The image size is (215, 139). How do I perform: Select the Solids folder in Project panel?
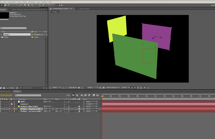click(6, 37)
